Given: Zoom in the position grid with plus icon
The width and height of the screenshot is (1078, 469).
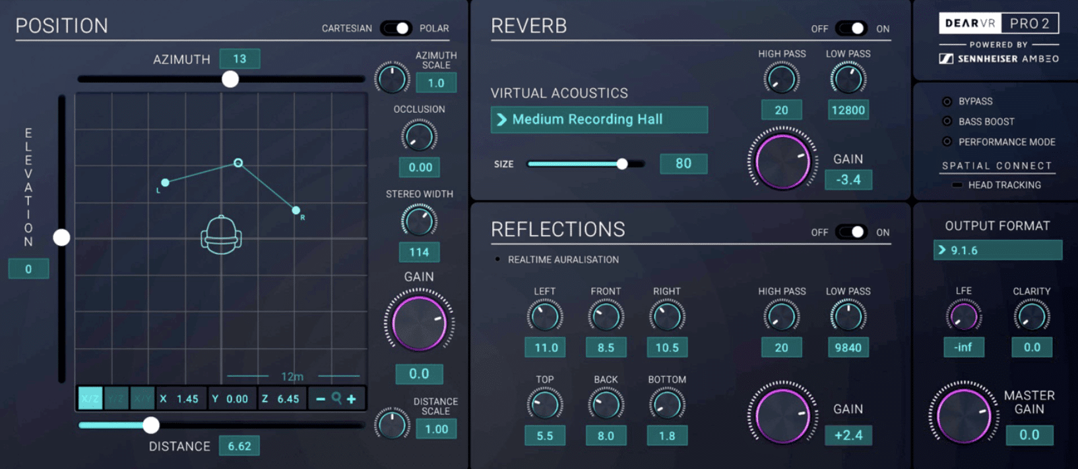Looking at the screenshot, I should [352, 399].
